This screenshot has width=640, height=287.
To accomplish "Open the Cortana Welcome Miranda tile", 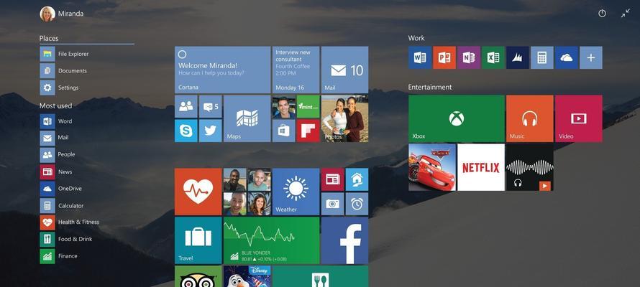I will coord(222,70).
